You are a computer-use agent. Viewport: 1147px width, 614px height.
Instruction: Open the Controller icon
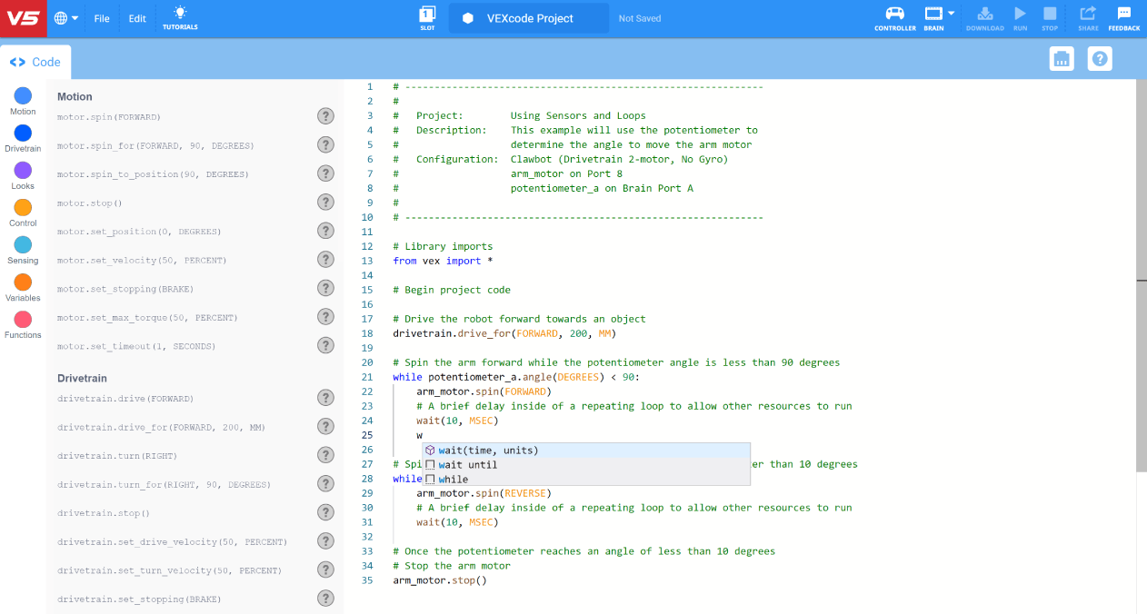coord(895,17)
